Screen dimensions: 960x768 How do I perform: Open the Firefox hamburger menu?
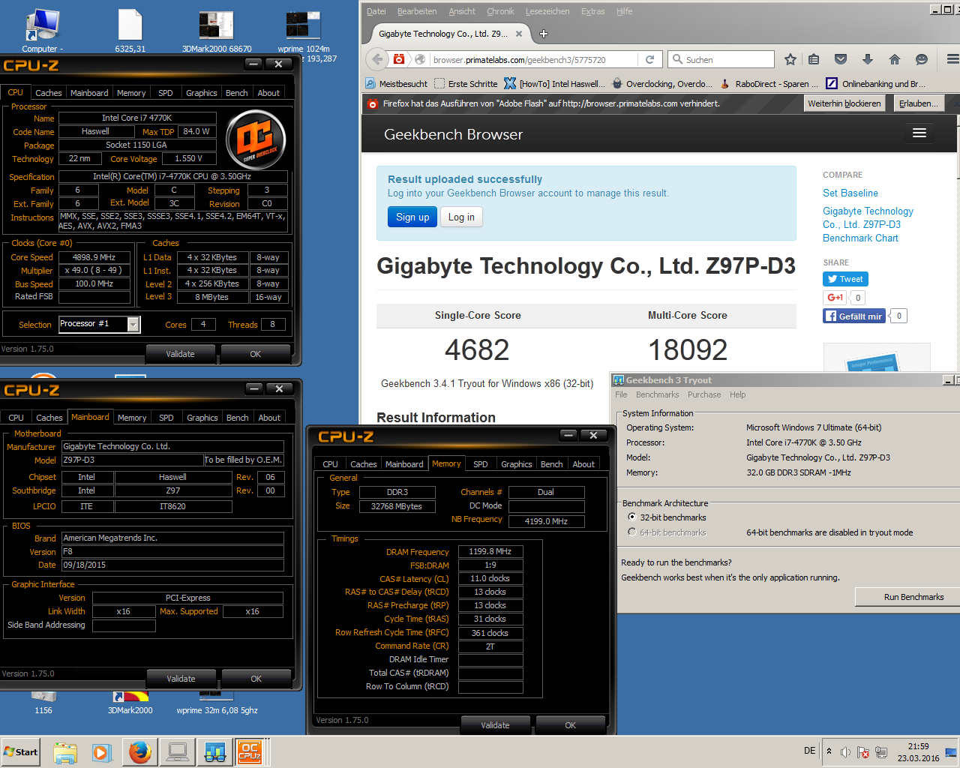pyautogui.click(x=952, y=59)
